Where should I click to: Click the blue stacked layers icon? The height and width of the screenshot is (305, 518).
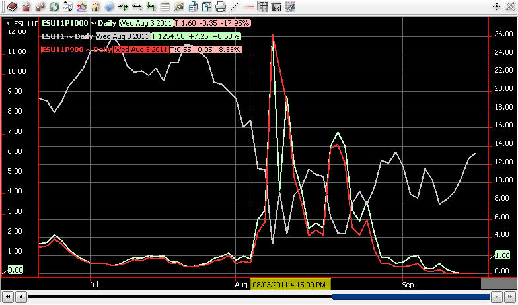coord(110,7)
